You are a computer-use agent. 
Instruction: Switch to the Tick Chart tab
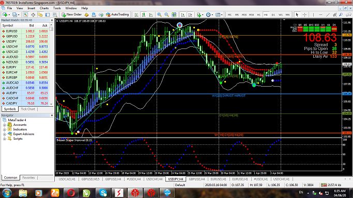(28, 109)
